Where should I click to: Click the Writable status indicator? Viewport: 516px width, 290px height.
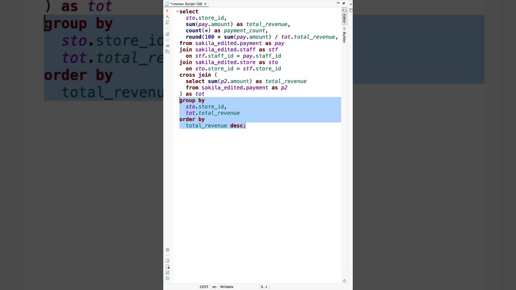227,287
